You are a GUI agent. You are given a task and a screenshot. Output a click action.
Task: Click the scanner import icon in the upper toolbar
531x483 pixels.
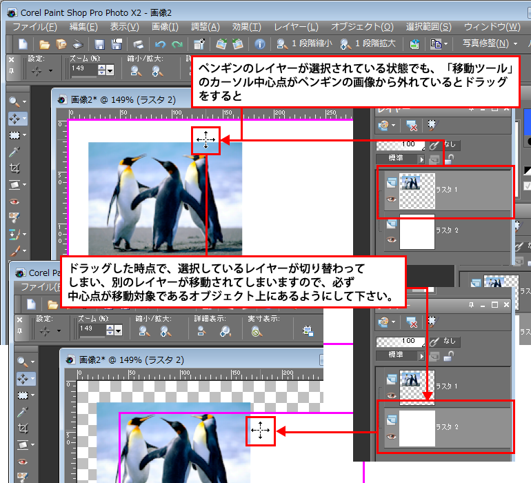tap(78, 44)
